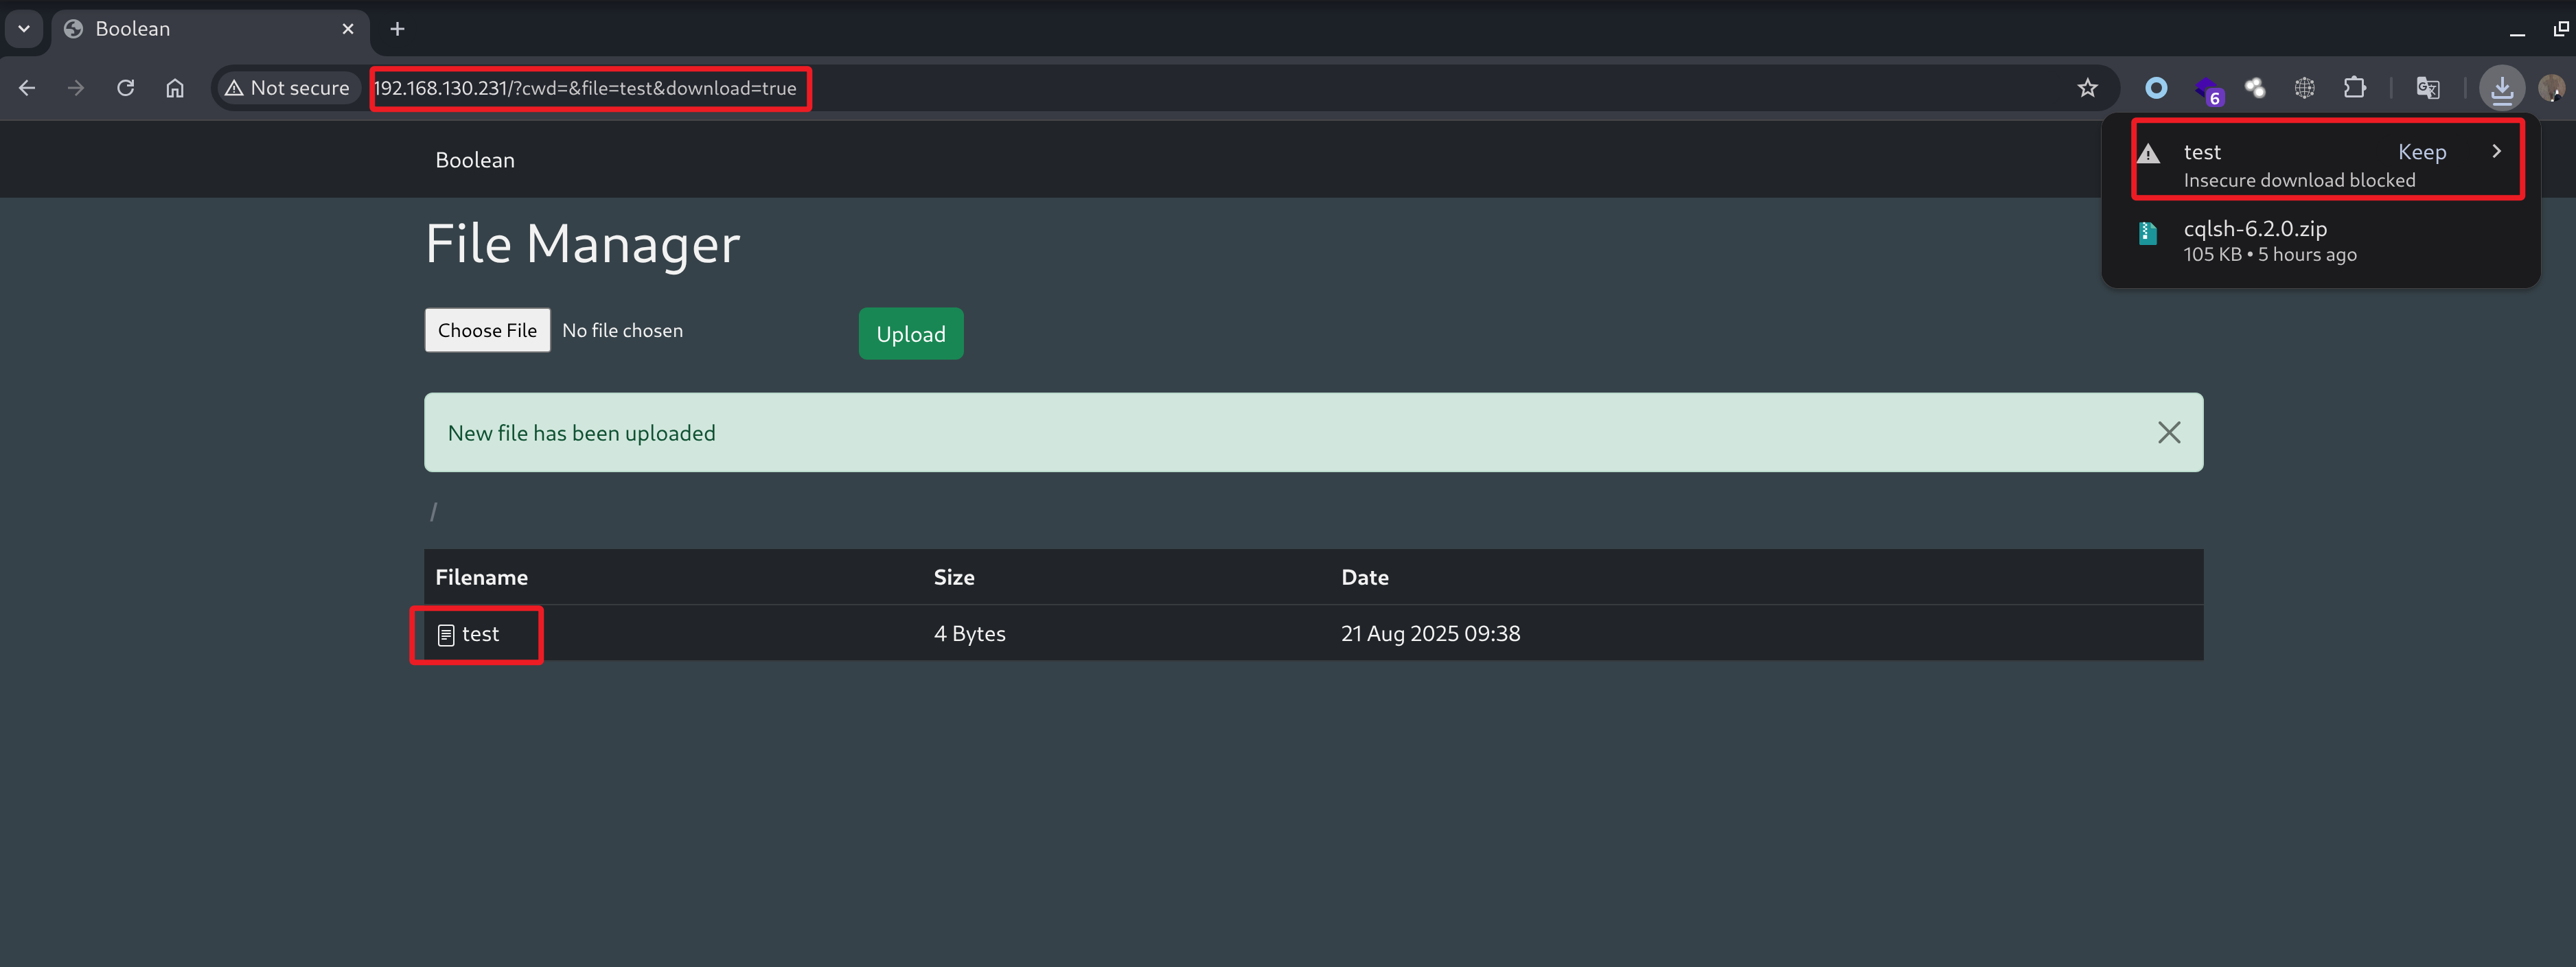Viewport: 2576px width, 967px height.
Task: Dismiss the uploaded notification alert
Action: click(2168, 432)
